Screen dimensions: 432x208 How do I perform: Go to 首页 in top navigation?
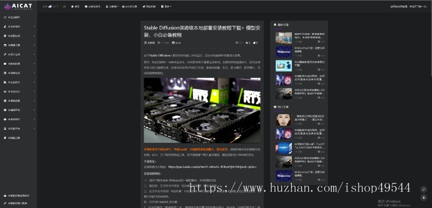point(77,6)
